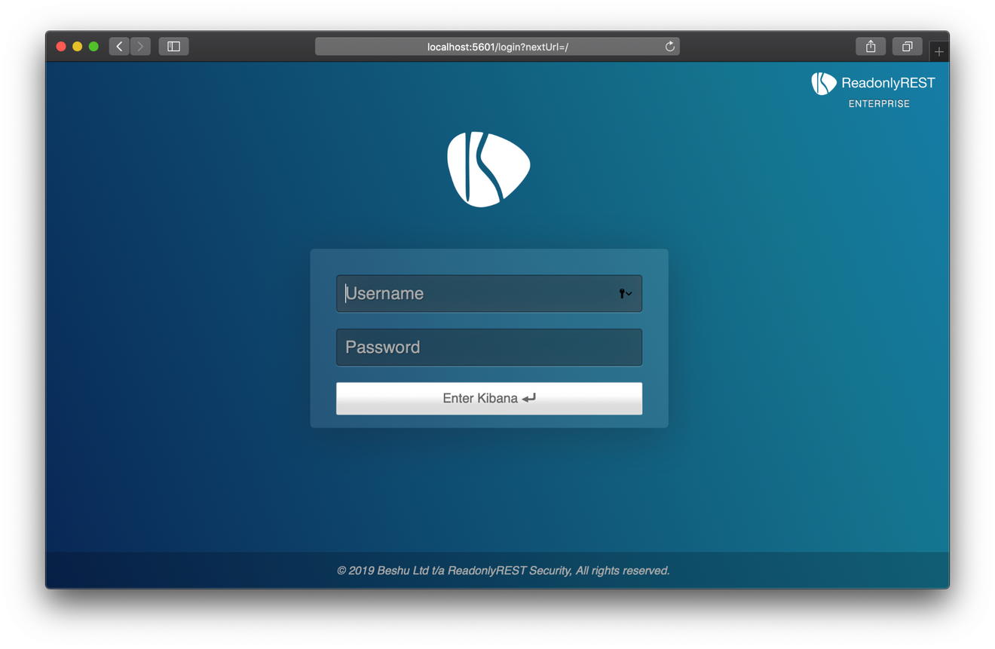Minimize the window with yellow button

coord(77,47)
